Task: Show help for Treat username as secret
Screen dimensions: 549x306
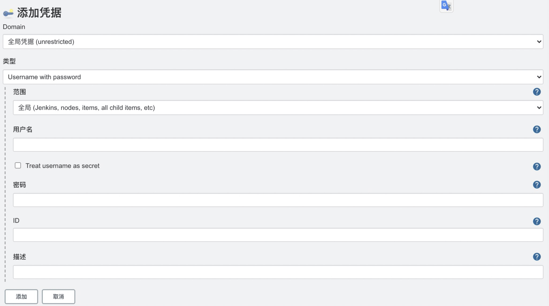Action: pyautogui.click(x=537, y=166)
